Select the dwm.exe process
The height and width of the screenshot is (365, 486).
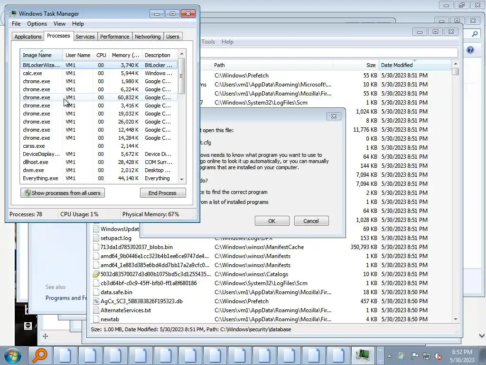tap(99, 170)
